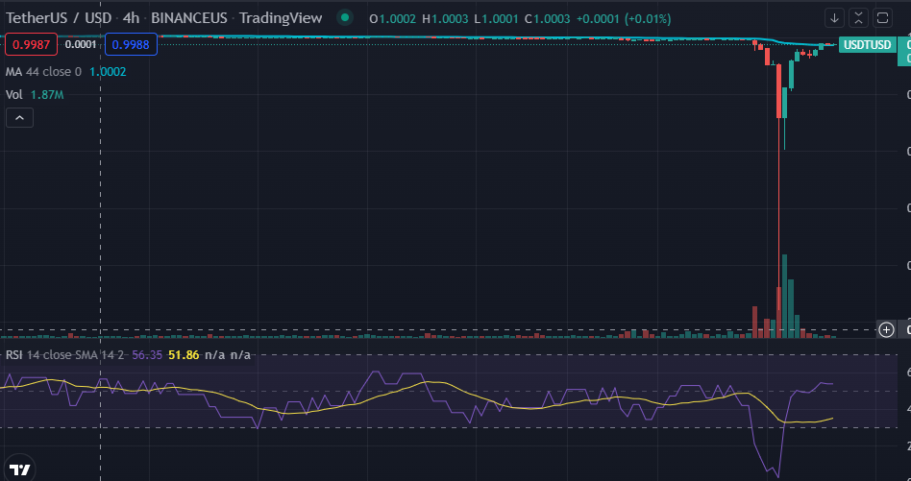Open the TradingView logo at bottom left

coord(19,469)
